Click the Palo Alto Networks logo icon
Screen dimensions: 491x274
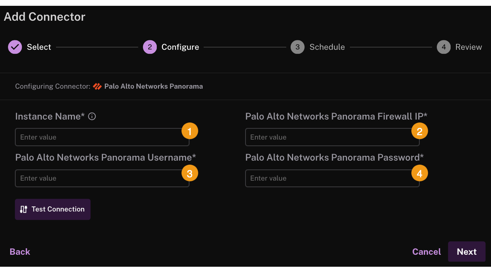point(97,86)
